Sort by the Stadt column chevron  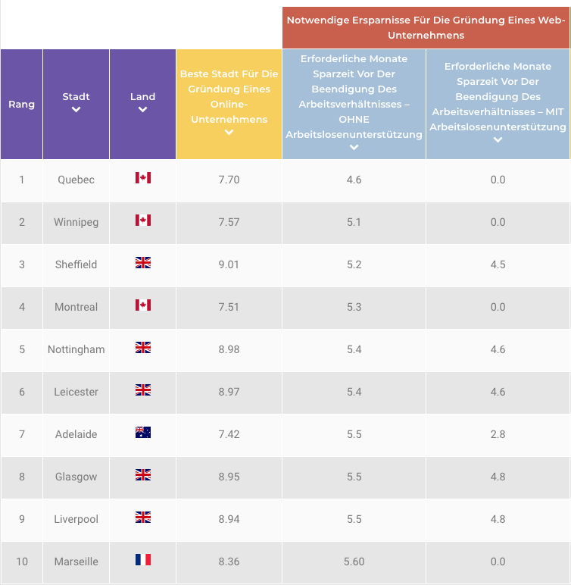pos(76,110)
